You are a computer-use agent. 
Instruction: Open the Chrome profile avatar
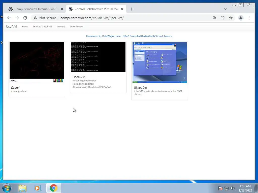[x=241, y=18]
